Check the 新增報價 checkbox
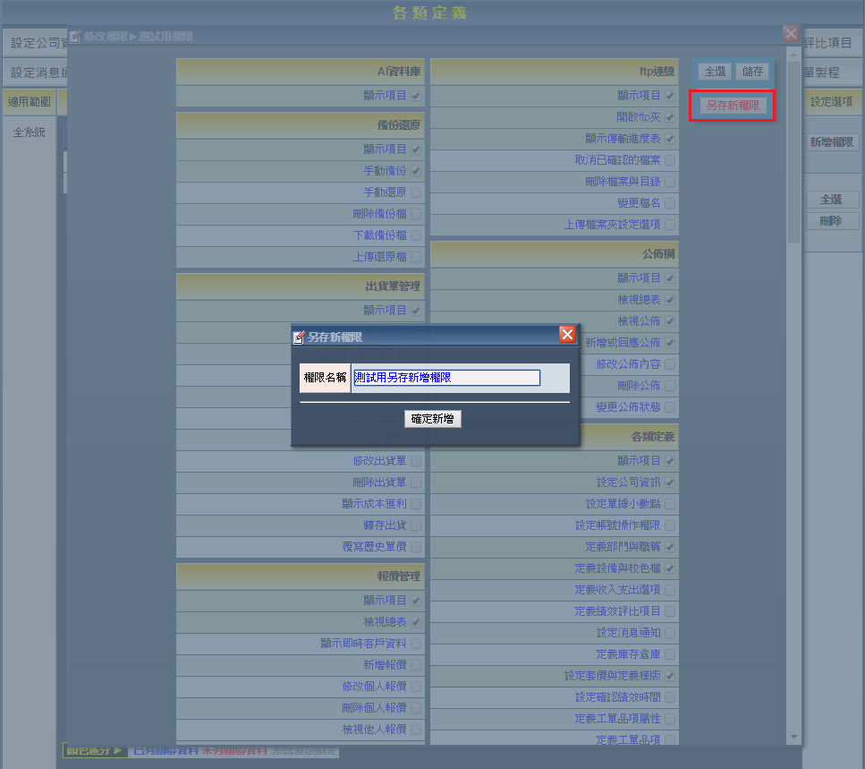The width and height of the screenshot is (865, 769). [x=416, y=665]
